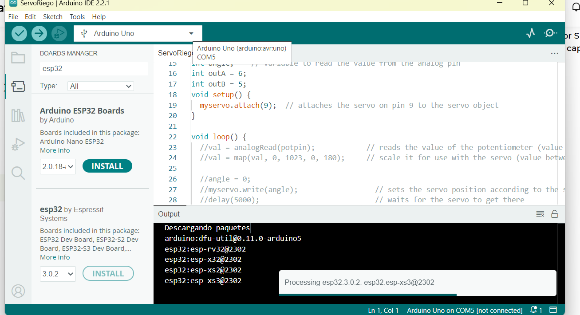
Task: Maximize the Arduino IDE window
Action: [525, 3]
